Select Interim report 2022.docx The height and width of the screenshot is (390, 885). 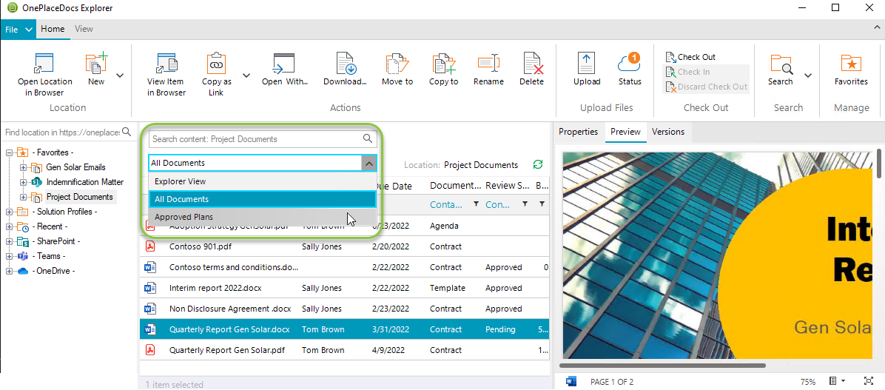tap(344, 288)
